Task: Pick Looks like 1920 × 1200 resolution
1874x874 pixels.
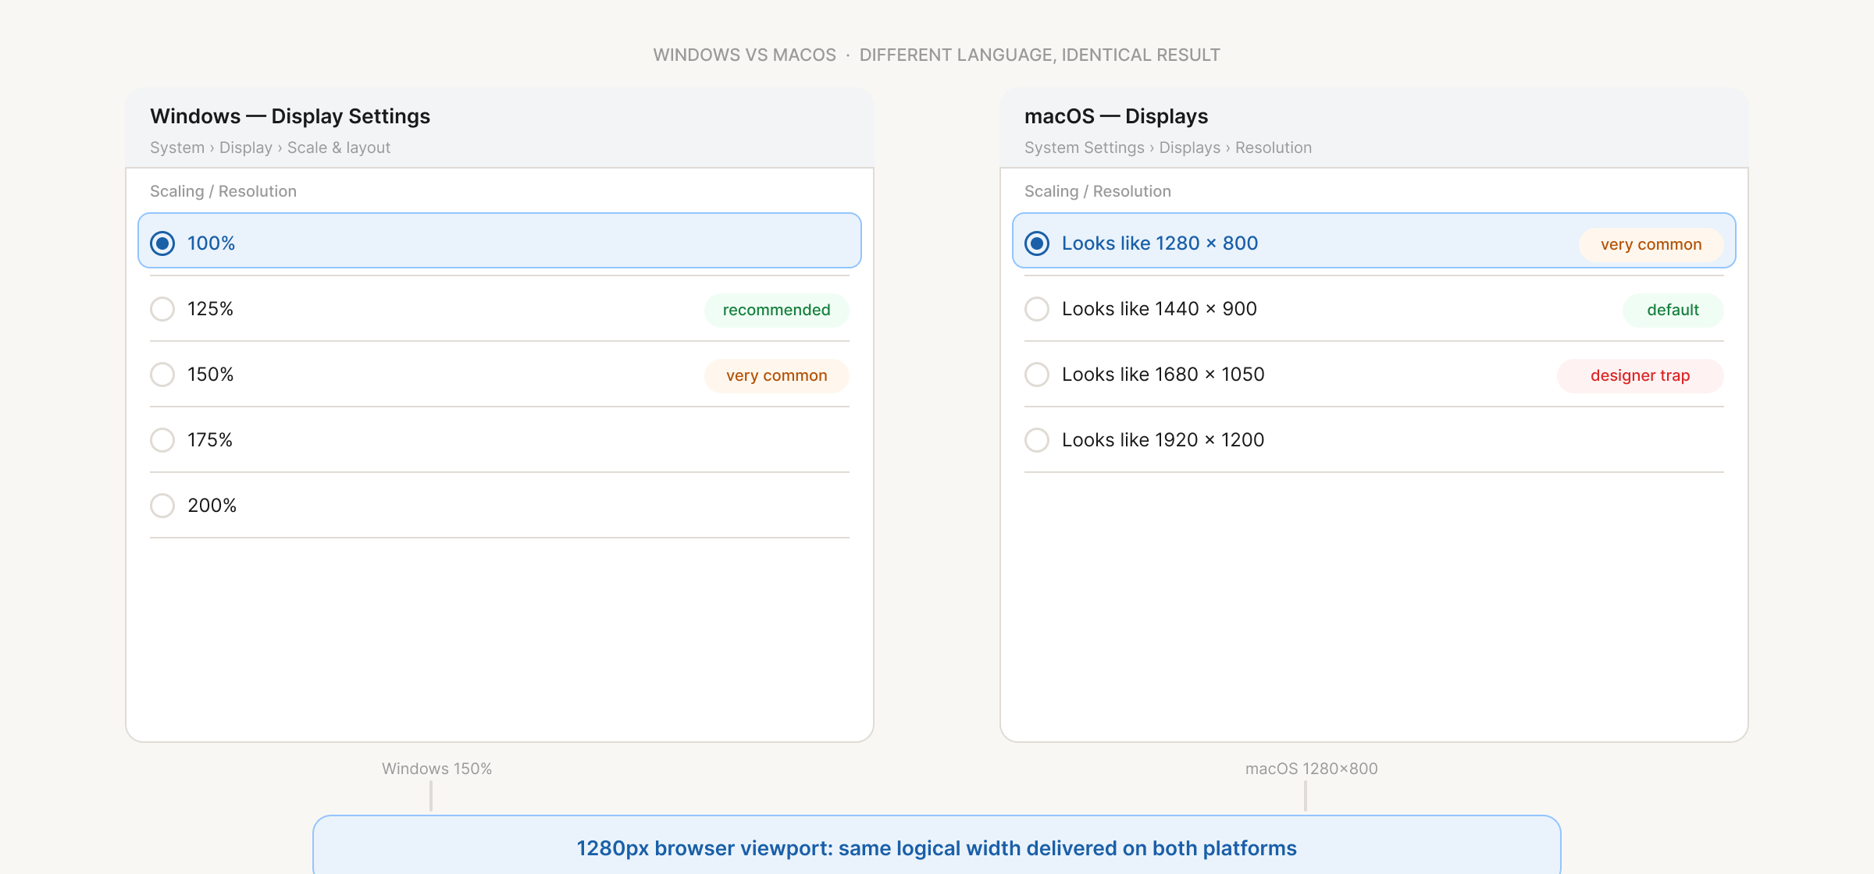Action: point(1037,440)
